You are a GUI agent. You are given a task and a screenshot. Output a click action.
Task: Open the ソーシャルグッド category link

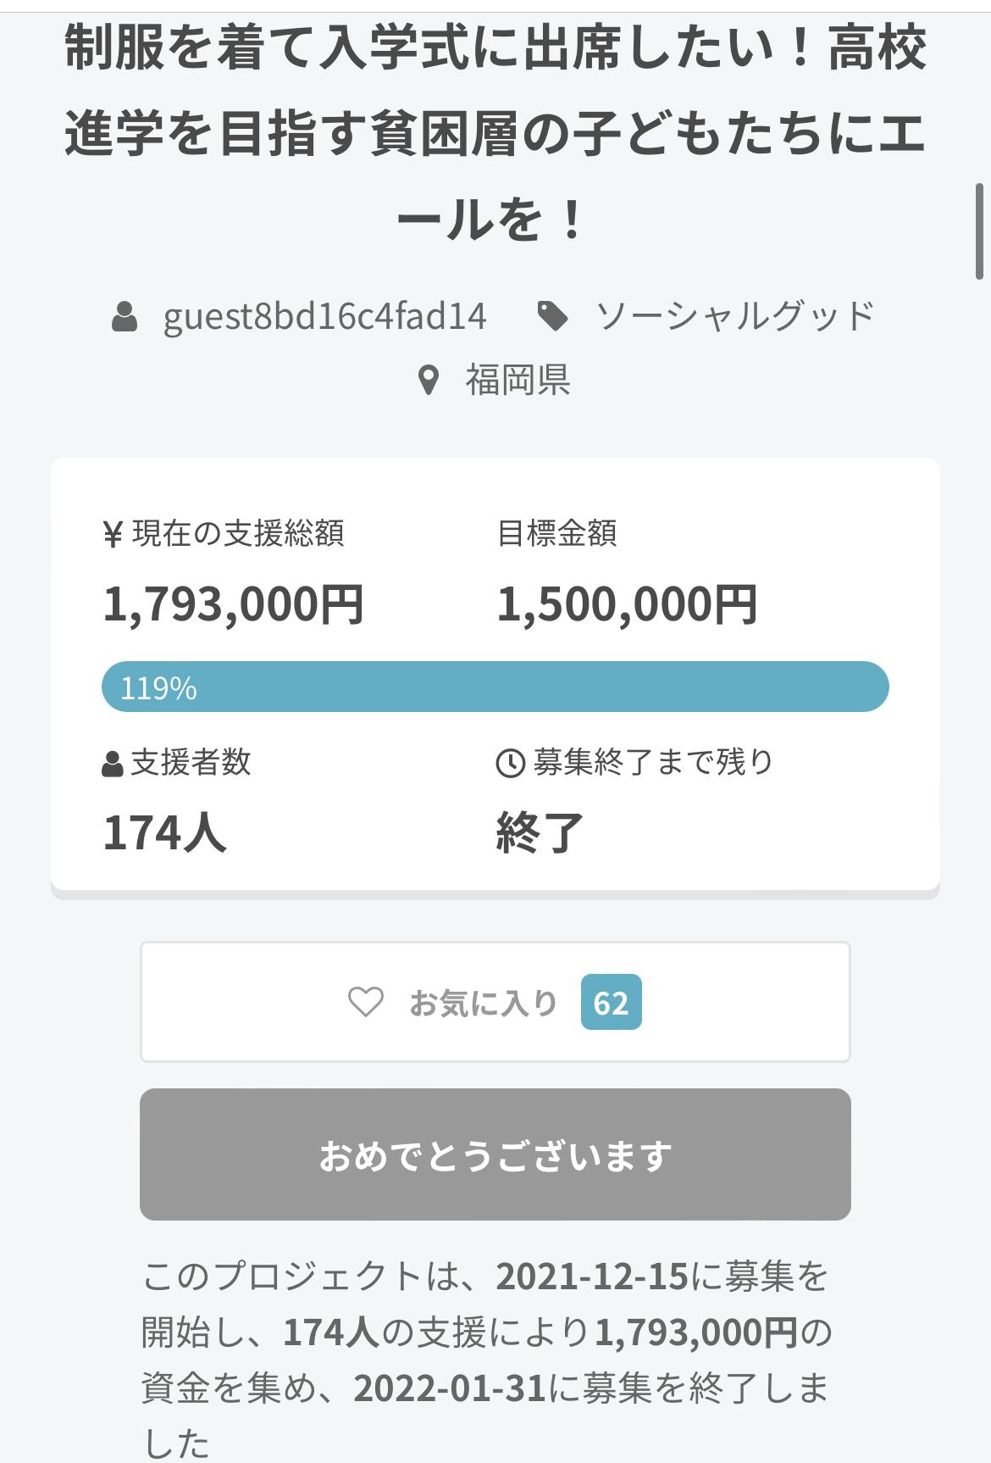pyautogui.click(x=734, y=316)
